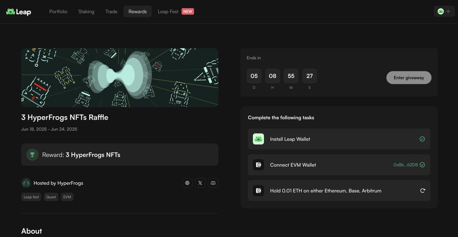Select the EVM tag

click(x=67, y=197)
